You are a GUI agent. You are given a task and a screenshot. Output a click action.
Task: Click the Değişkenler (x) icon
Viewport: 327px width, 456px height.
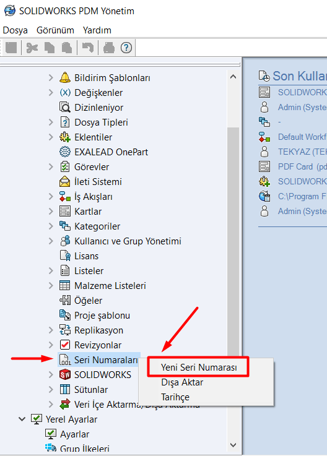point(65,92)
